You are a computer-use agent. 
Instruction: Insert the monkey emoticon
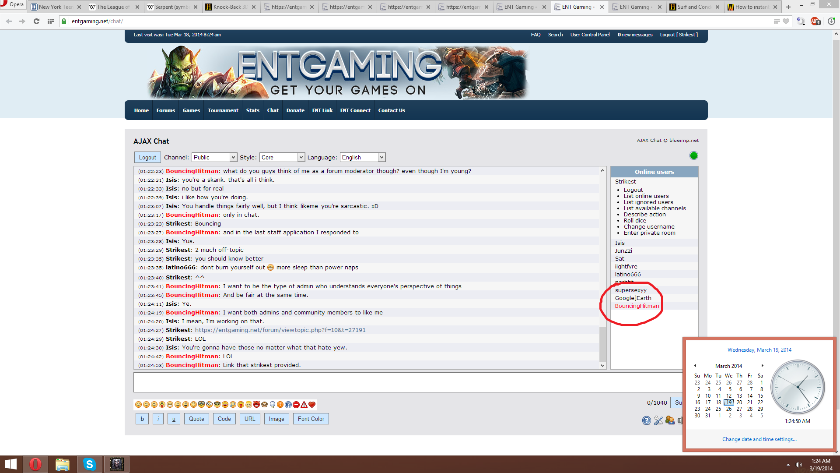tap(264, 405)
